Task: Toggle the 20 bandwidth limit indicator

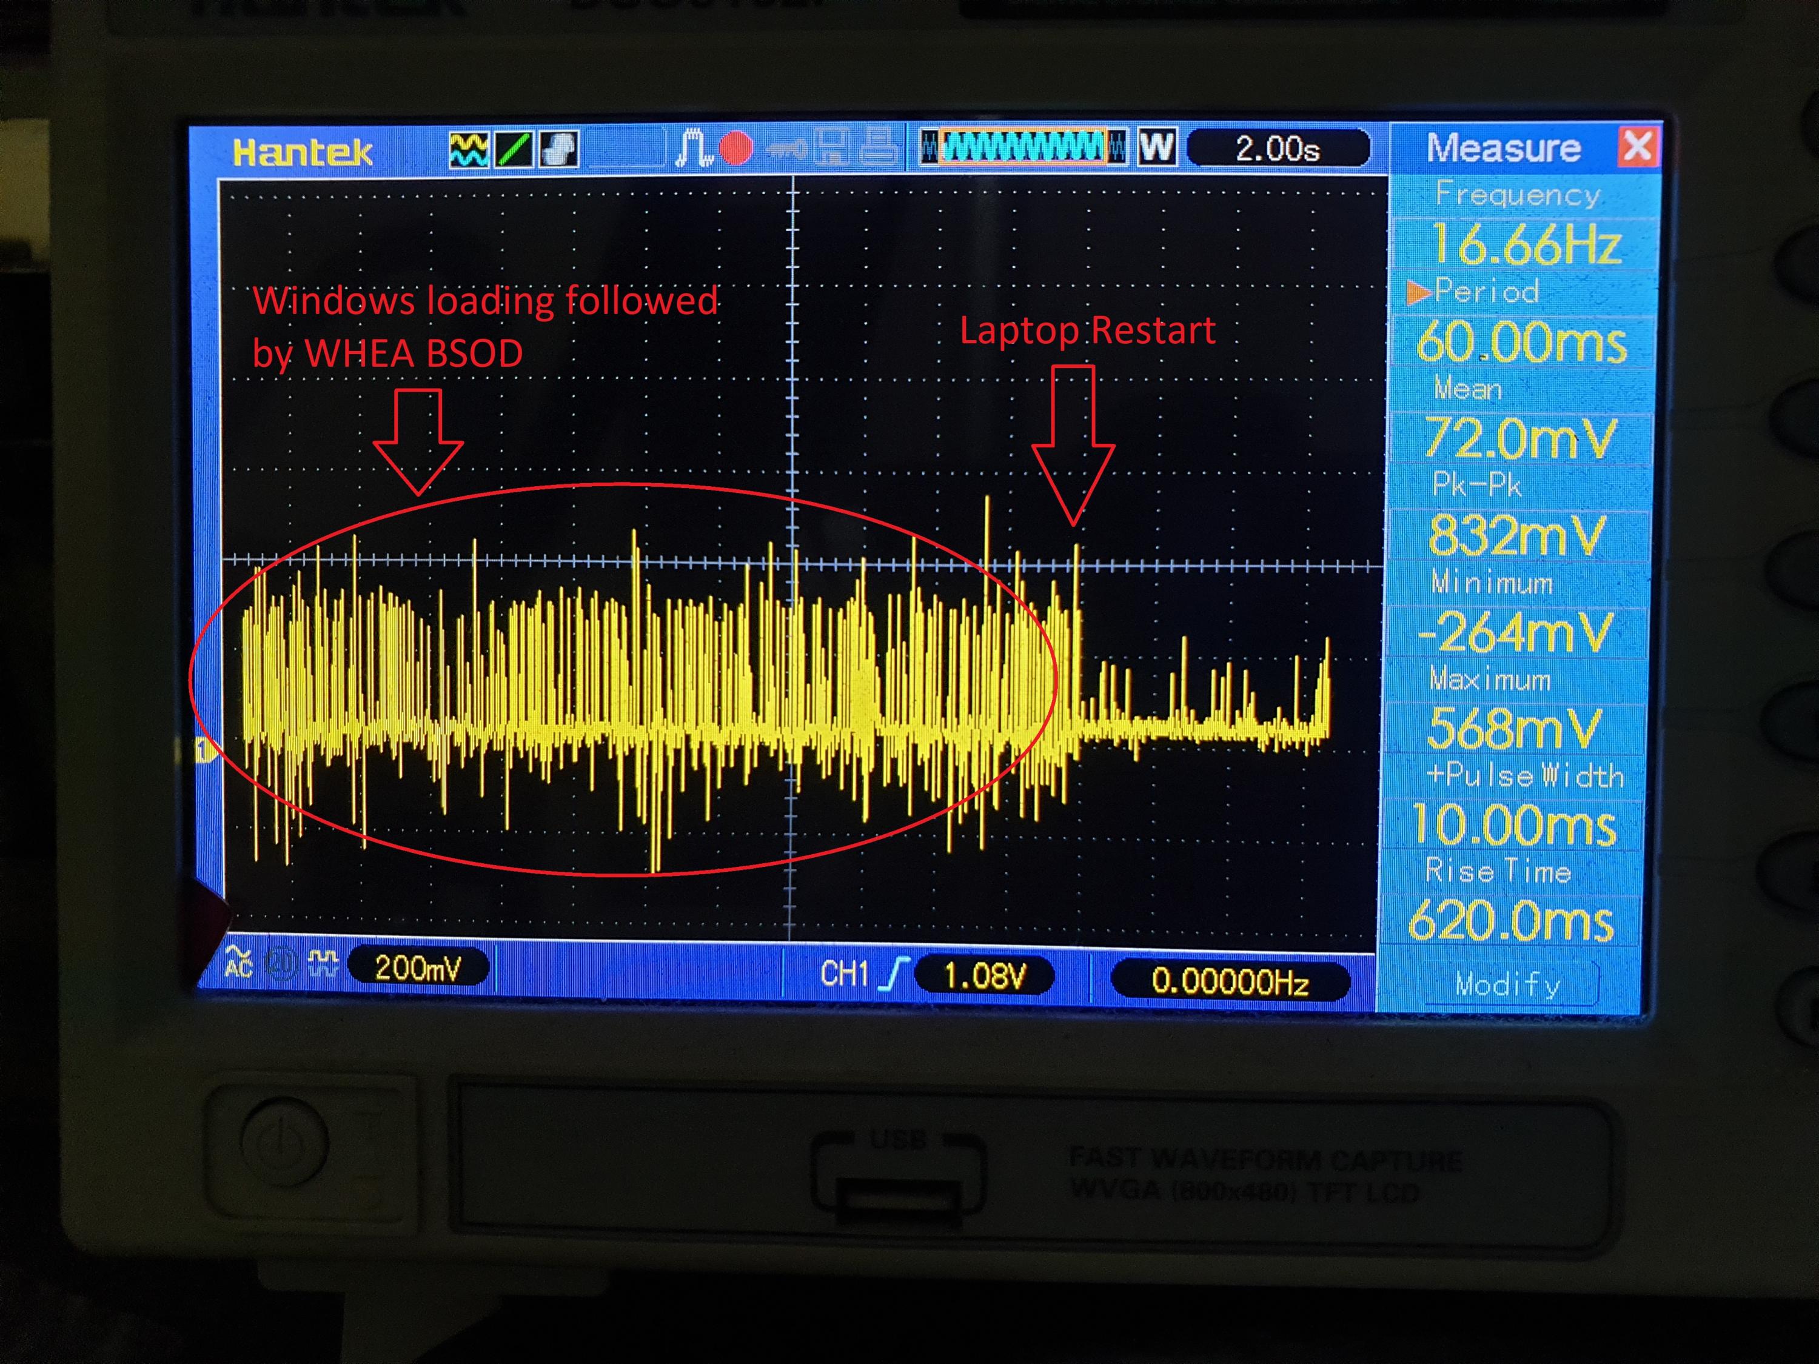Action: 282,964
